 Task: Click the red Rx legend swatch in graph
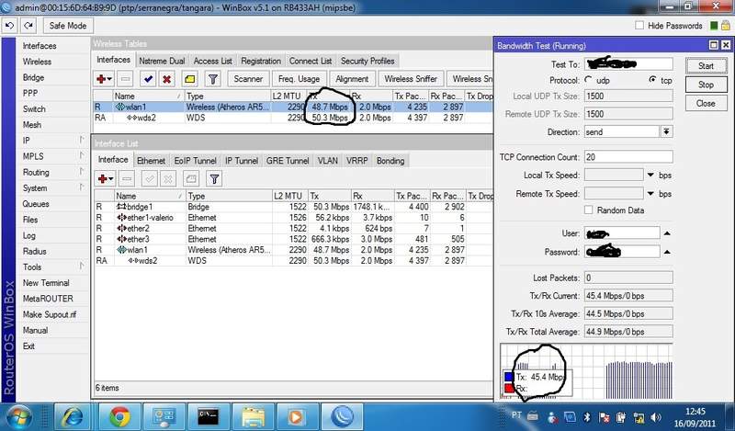point(509,389)
